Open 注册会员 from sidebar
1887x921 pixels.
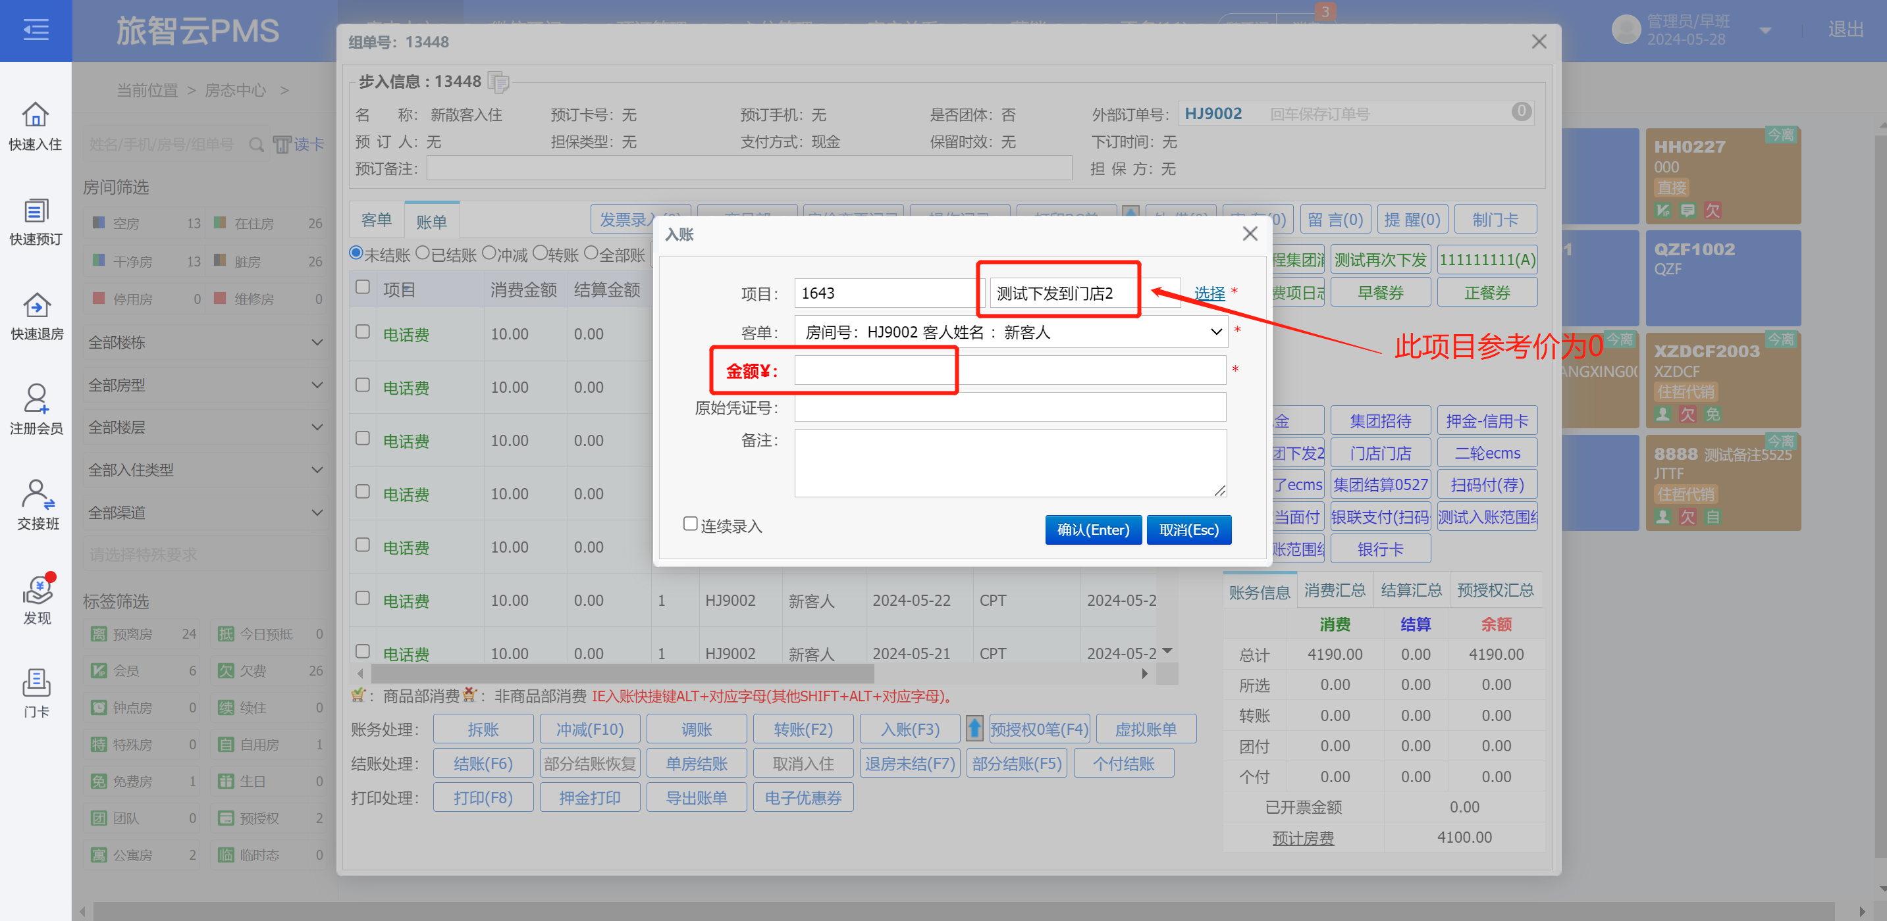click(35, 410)
